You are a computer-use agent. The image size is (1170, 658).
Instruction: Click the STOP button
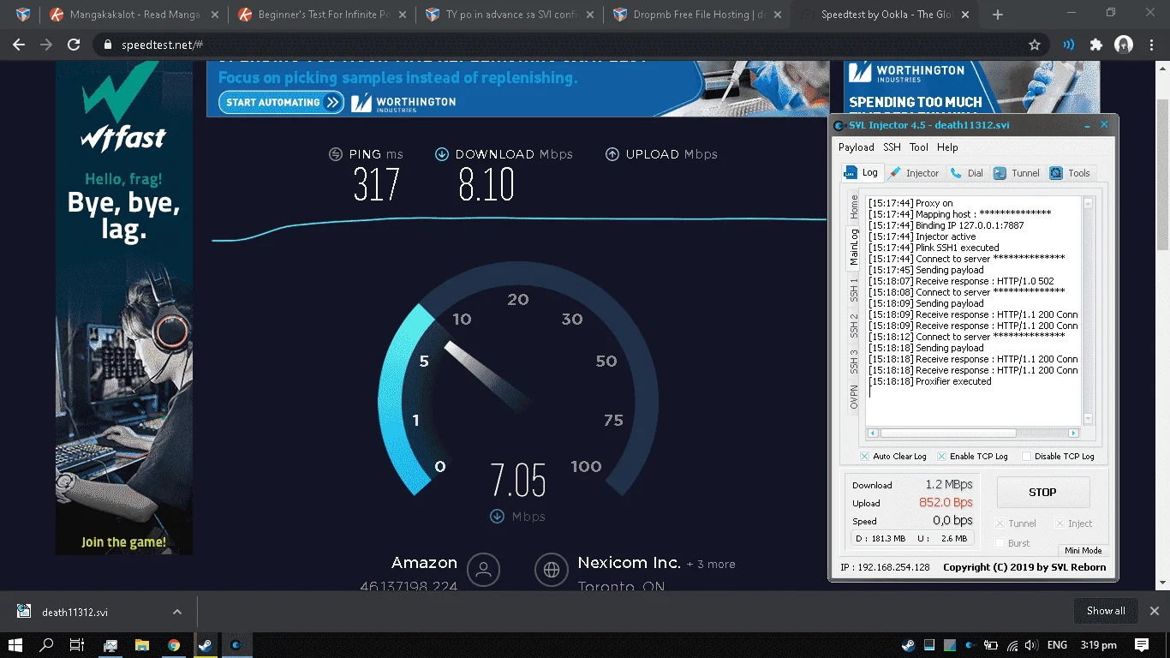point(1042,493)
